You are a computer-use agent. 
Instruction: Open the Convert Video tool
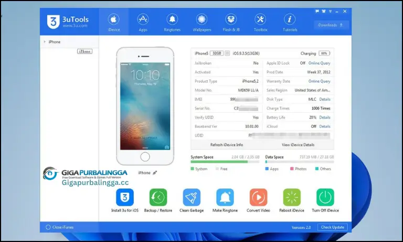coord(259,197)
